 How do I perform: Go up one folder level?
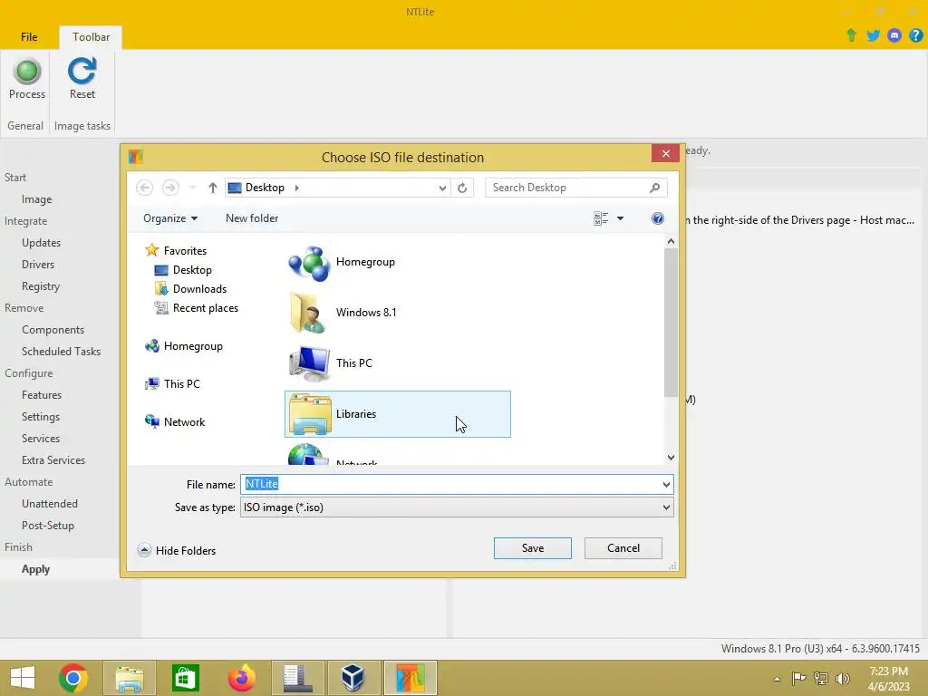212,188
